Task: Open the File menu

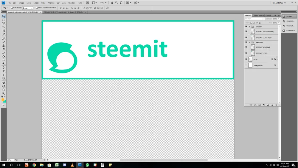Action: point(9,3)
